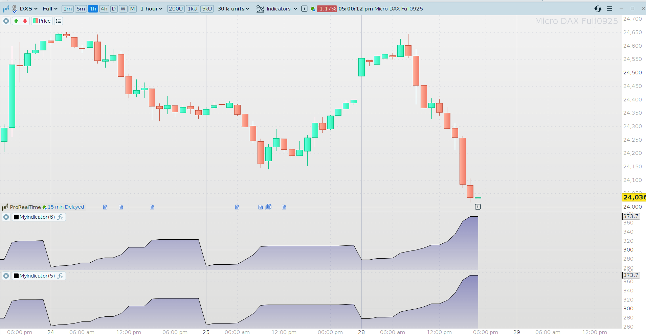Click date label 28 on time axis

361,332
